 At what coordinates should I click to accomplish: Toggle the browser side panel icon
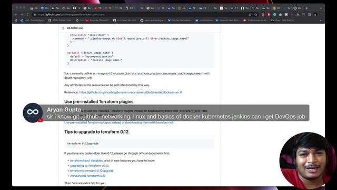coord(309,15)
